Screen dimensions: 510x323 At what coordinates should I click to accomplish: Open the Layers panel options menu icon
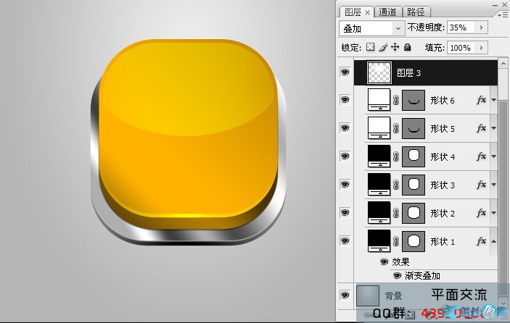click(x=502, y=15)
